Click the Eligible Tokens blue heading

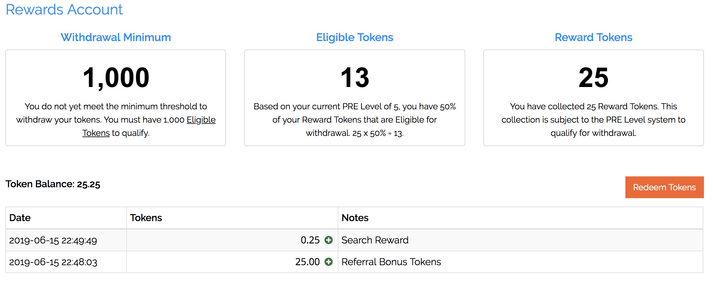pyautogui.click(x=355, y=37)
